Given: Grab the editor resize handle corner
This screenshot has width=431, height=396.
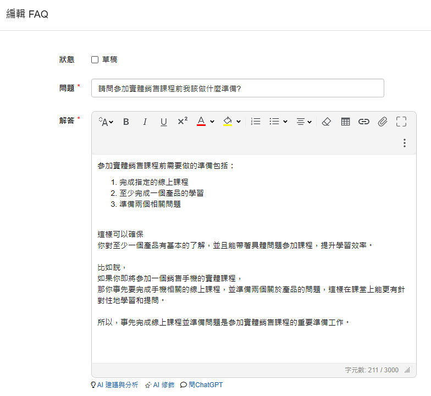Looking at the screenshot, I should point(407,370).
